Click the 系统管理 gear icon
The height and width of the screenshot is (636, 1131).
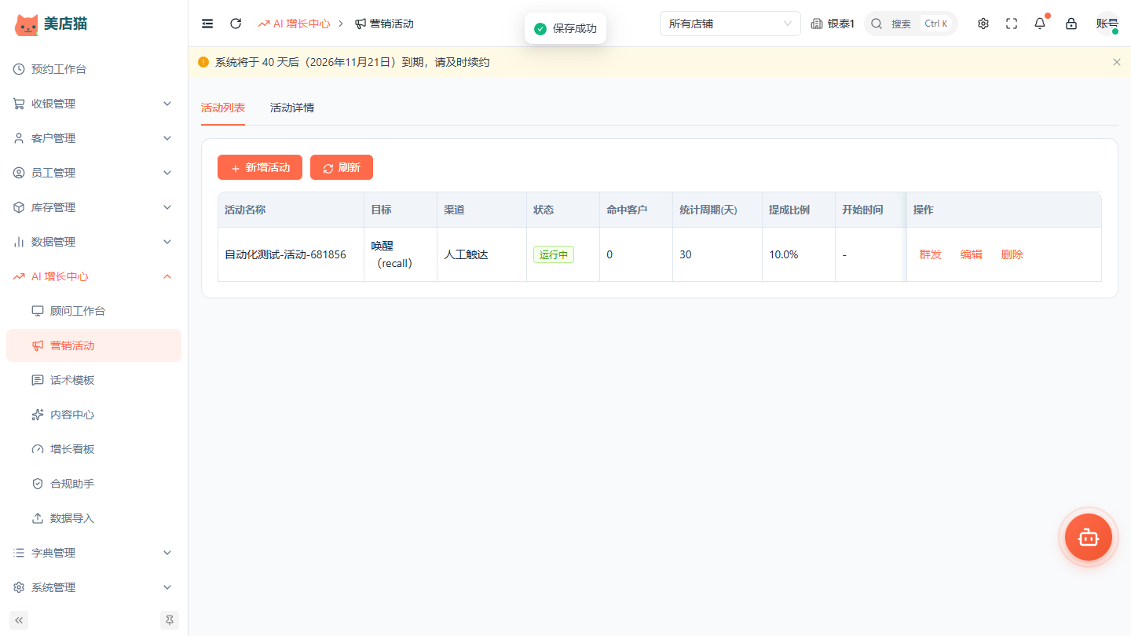click(x=19, y=587)
